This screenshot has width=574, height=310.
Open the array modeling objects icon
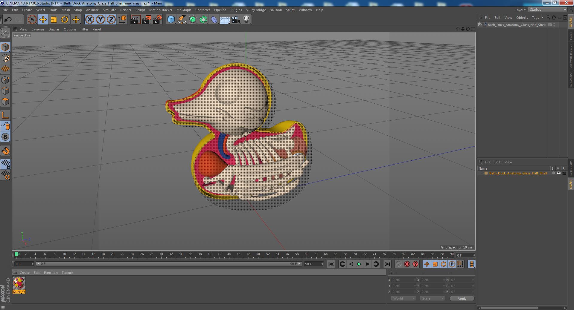[x=204, y=20]
